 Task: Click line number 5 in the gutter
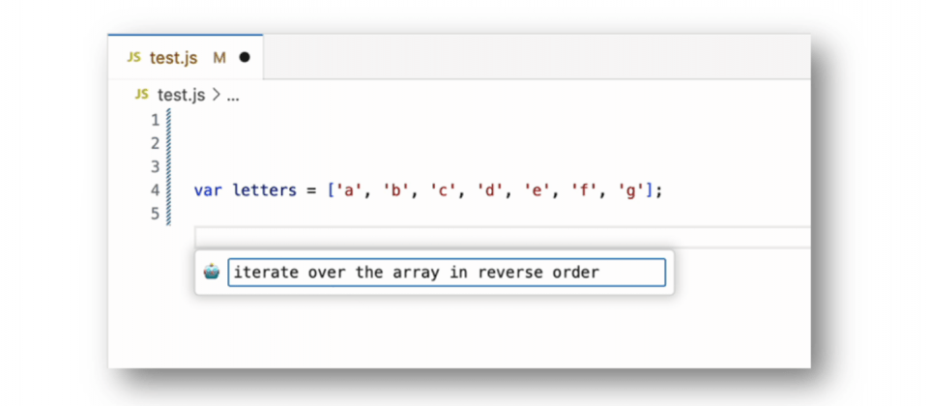(155, 214)
